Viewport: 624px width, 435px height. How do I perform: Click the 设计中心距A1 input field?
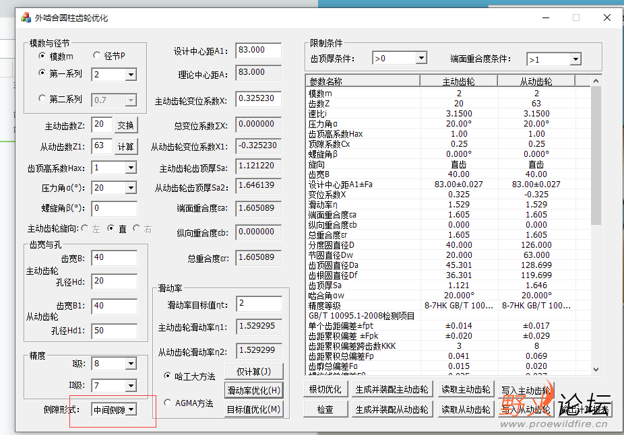[258, 50]
